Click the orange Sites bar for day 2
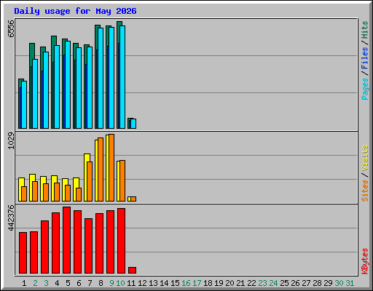This screenshot has width=373, height=291. tap(35, 191)
